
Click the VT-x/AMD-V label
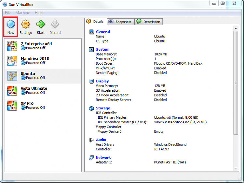pos(105,68)
